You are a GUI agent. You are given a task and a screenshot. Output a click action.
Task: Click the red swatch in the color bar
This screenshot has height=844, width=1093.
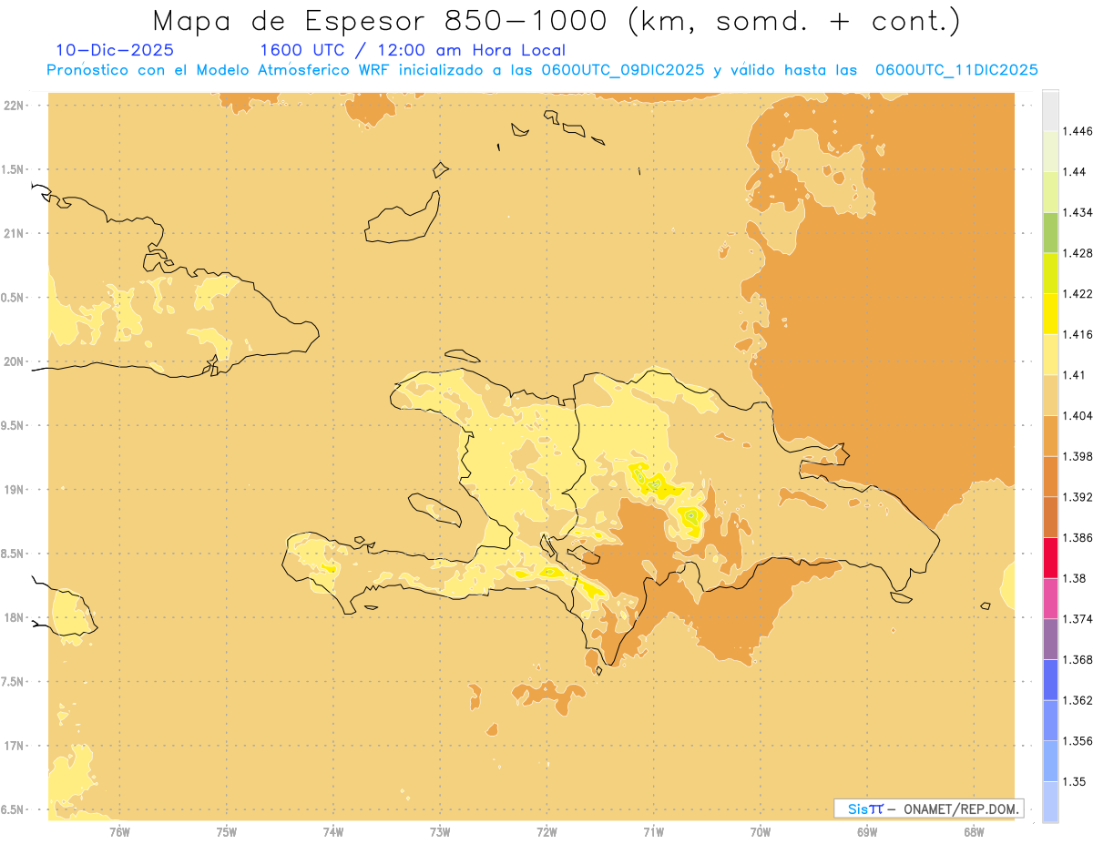1051,557
